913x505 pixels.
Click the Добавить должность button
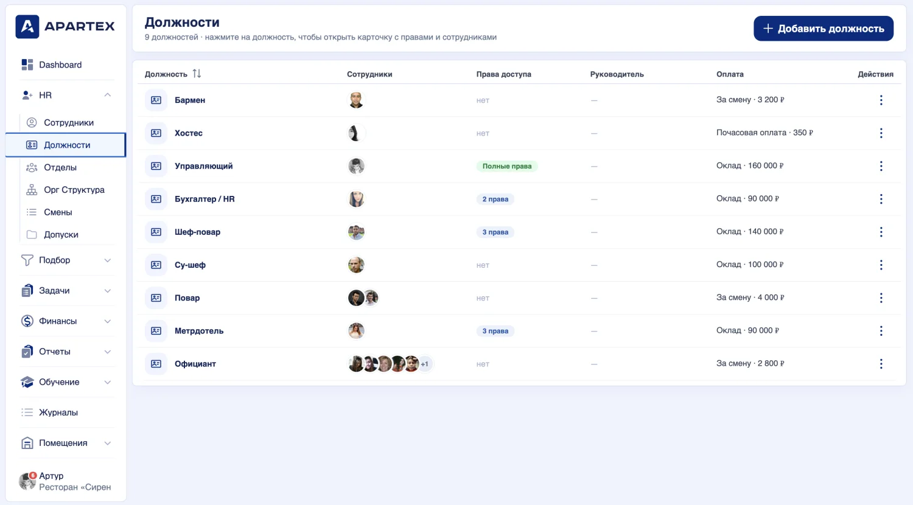[824, 29]
